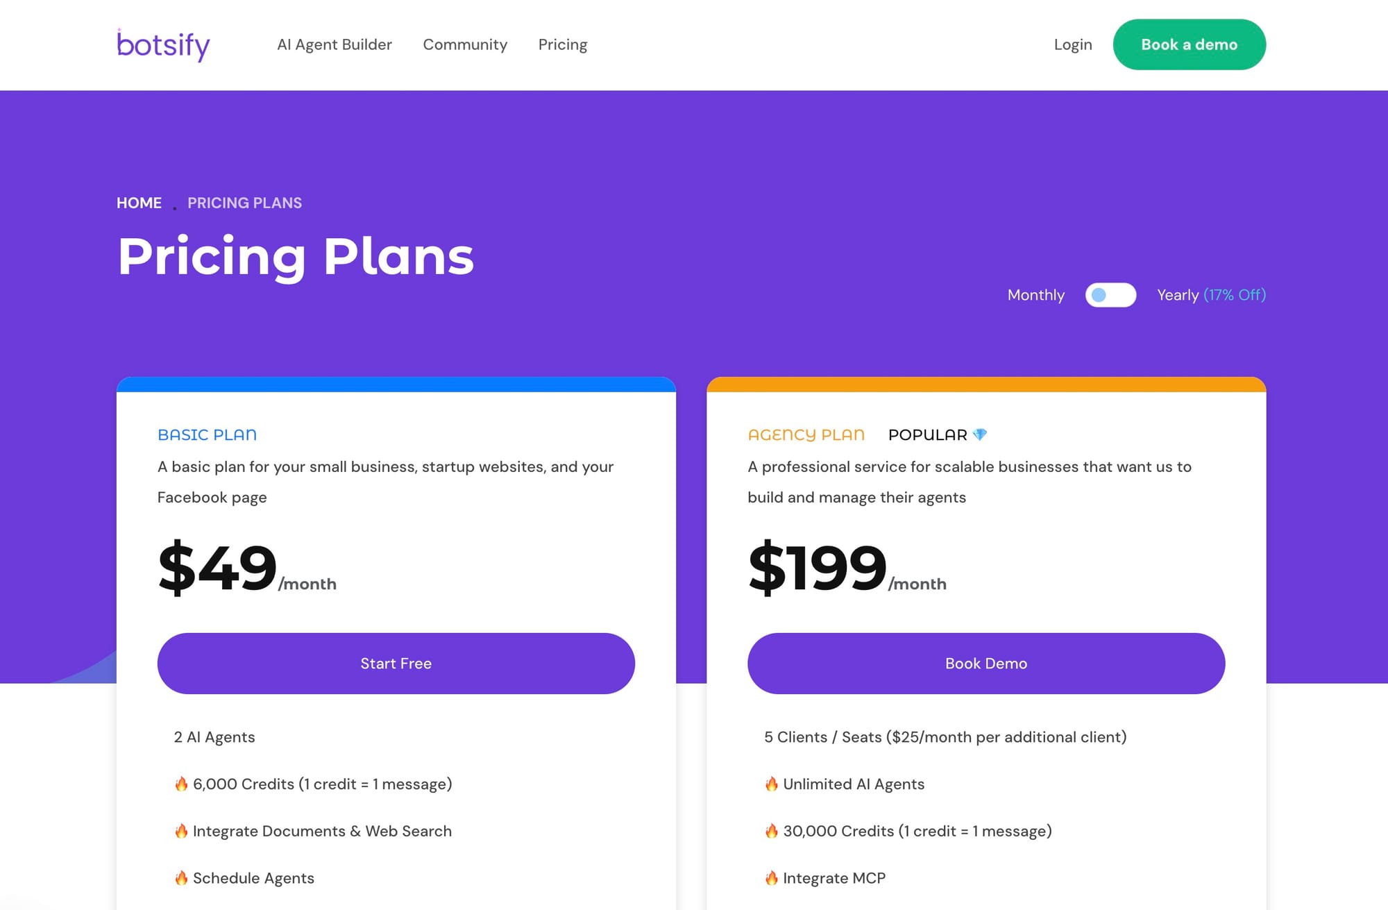This screenshot has height=910, width=1388.
Task: Click the fire icon beside Integrate MCP
Action: [770, 877]
